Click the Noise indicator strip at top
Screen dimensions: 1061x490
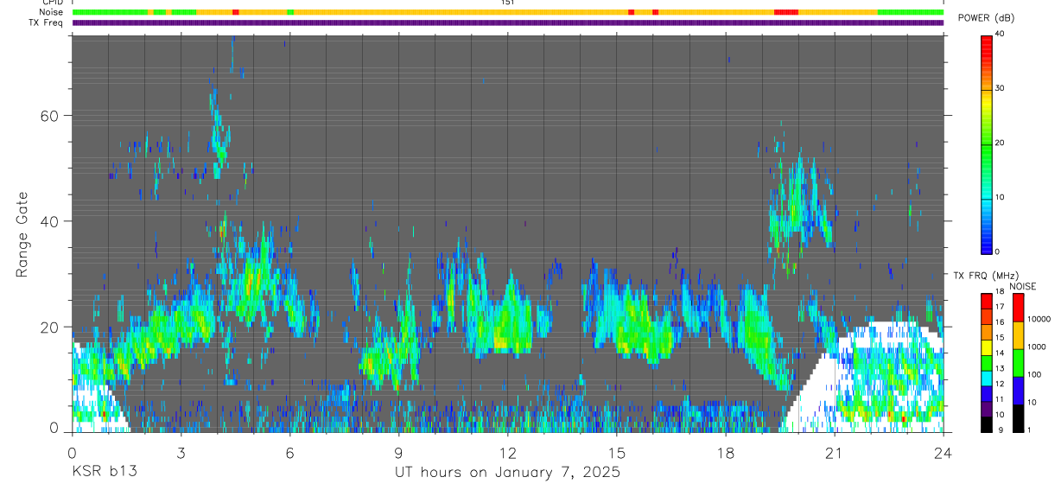click(508, 12)
